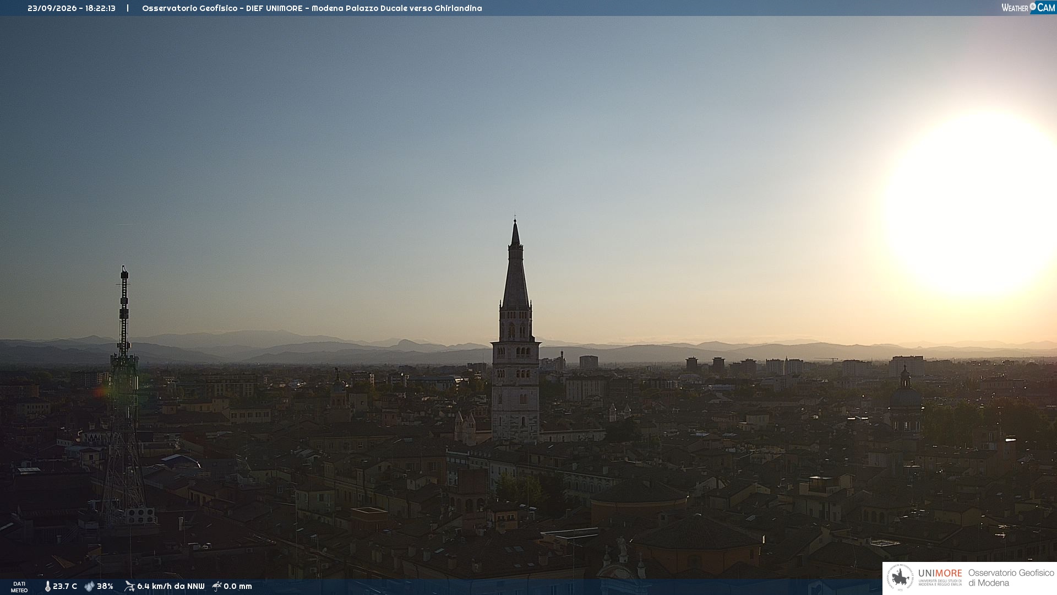Click the Osservatorio Geofisico di Modena text

tap(1011, 578)
